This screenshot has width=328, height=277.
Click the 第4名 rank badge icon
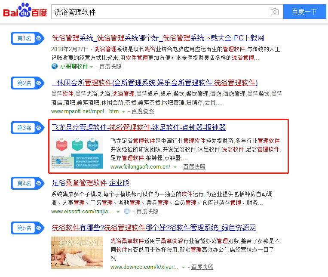tap(28, 183)
